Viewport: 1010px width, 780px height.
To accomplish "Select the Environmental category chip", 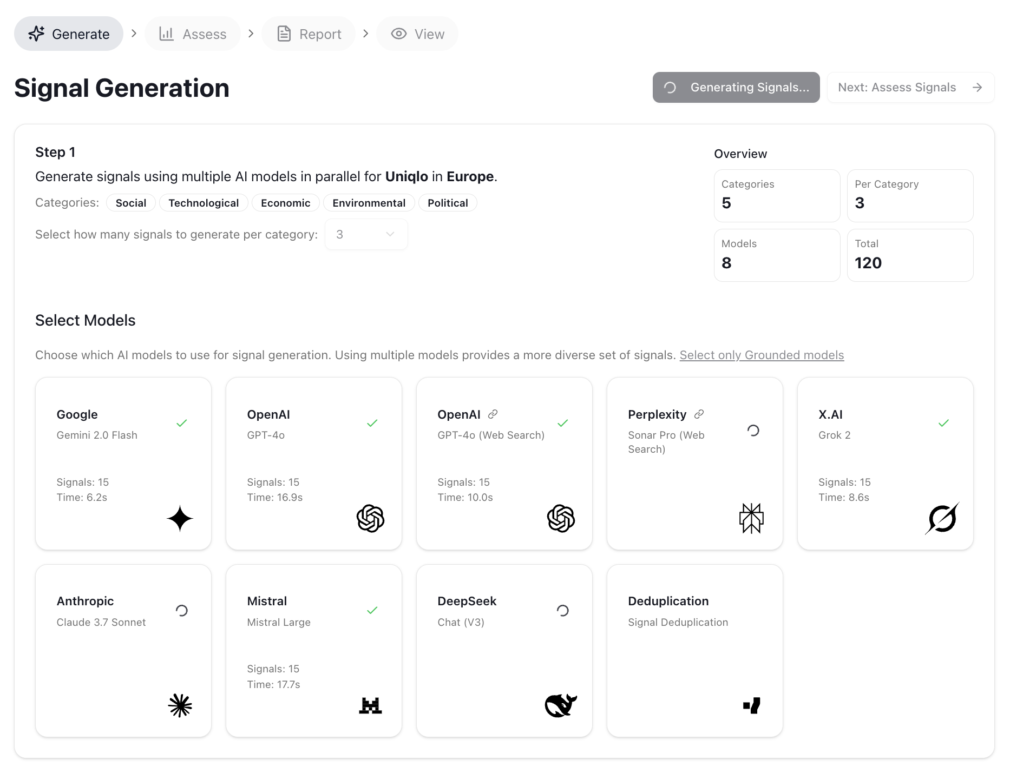I will [x=369, y=203].
